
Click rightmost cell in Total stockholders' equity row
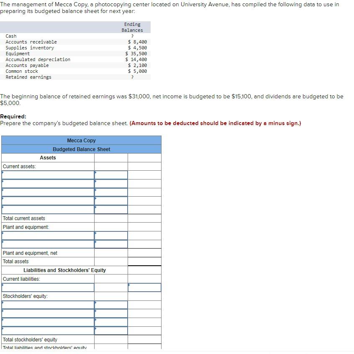pos(144,339)
